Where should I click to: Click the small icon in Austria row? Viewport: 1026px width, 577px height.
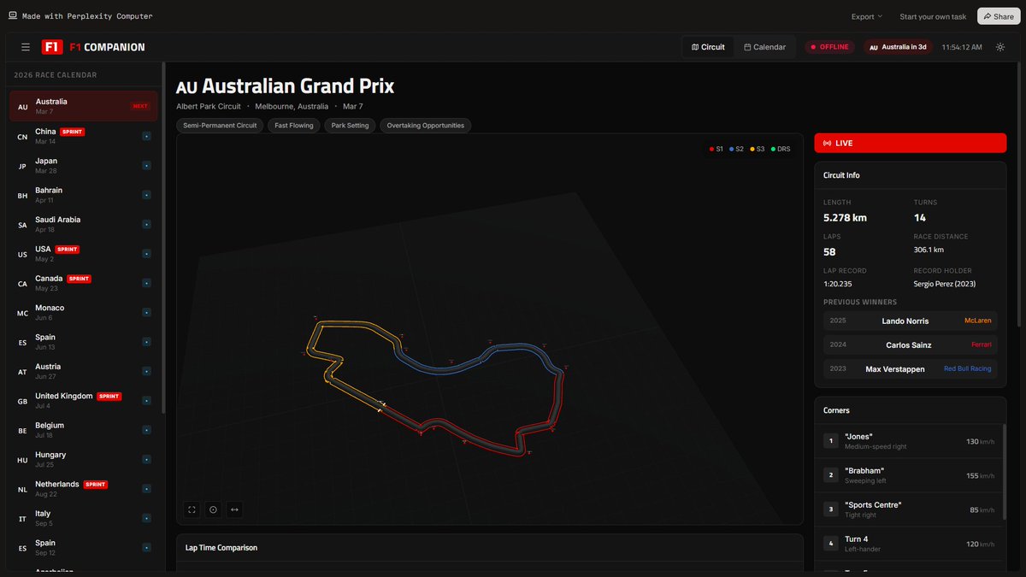[146, 372]
